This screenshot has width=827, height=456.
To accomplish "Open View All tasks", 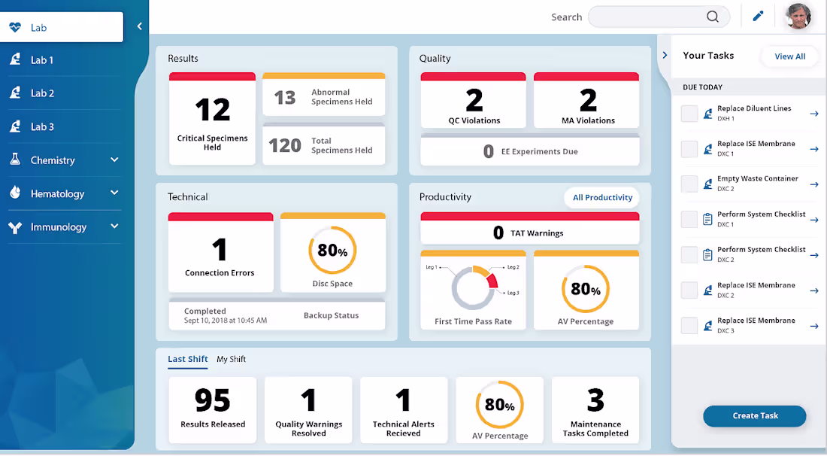I will click(x=789, y=56).
